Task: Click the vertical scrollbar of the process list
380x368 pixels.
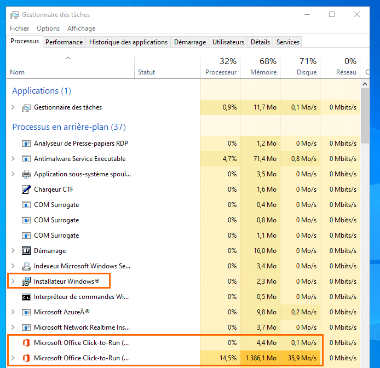Action: 365,219
